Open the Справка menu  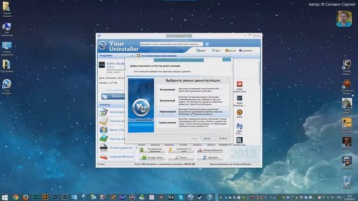coord(246,51)
